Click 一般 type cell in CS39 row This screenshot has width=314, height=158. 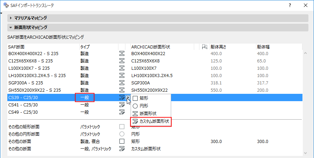[85, 97]
